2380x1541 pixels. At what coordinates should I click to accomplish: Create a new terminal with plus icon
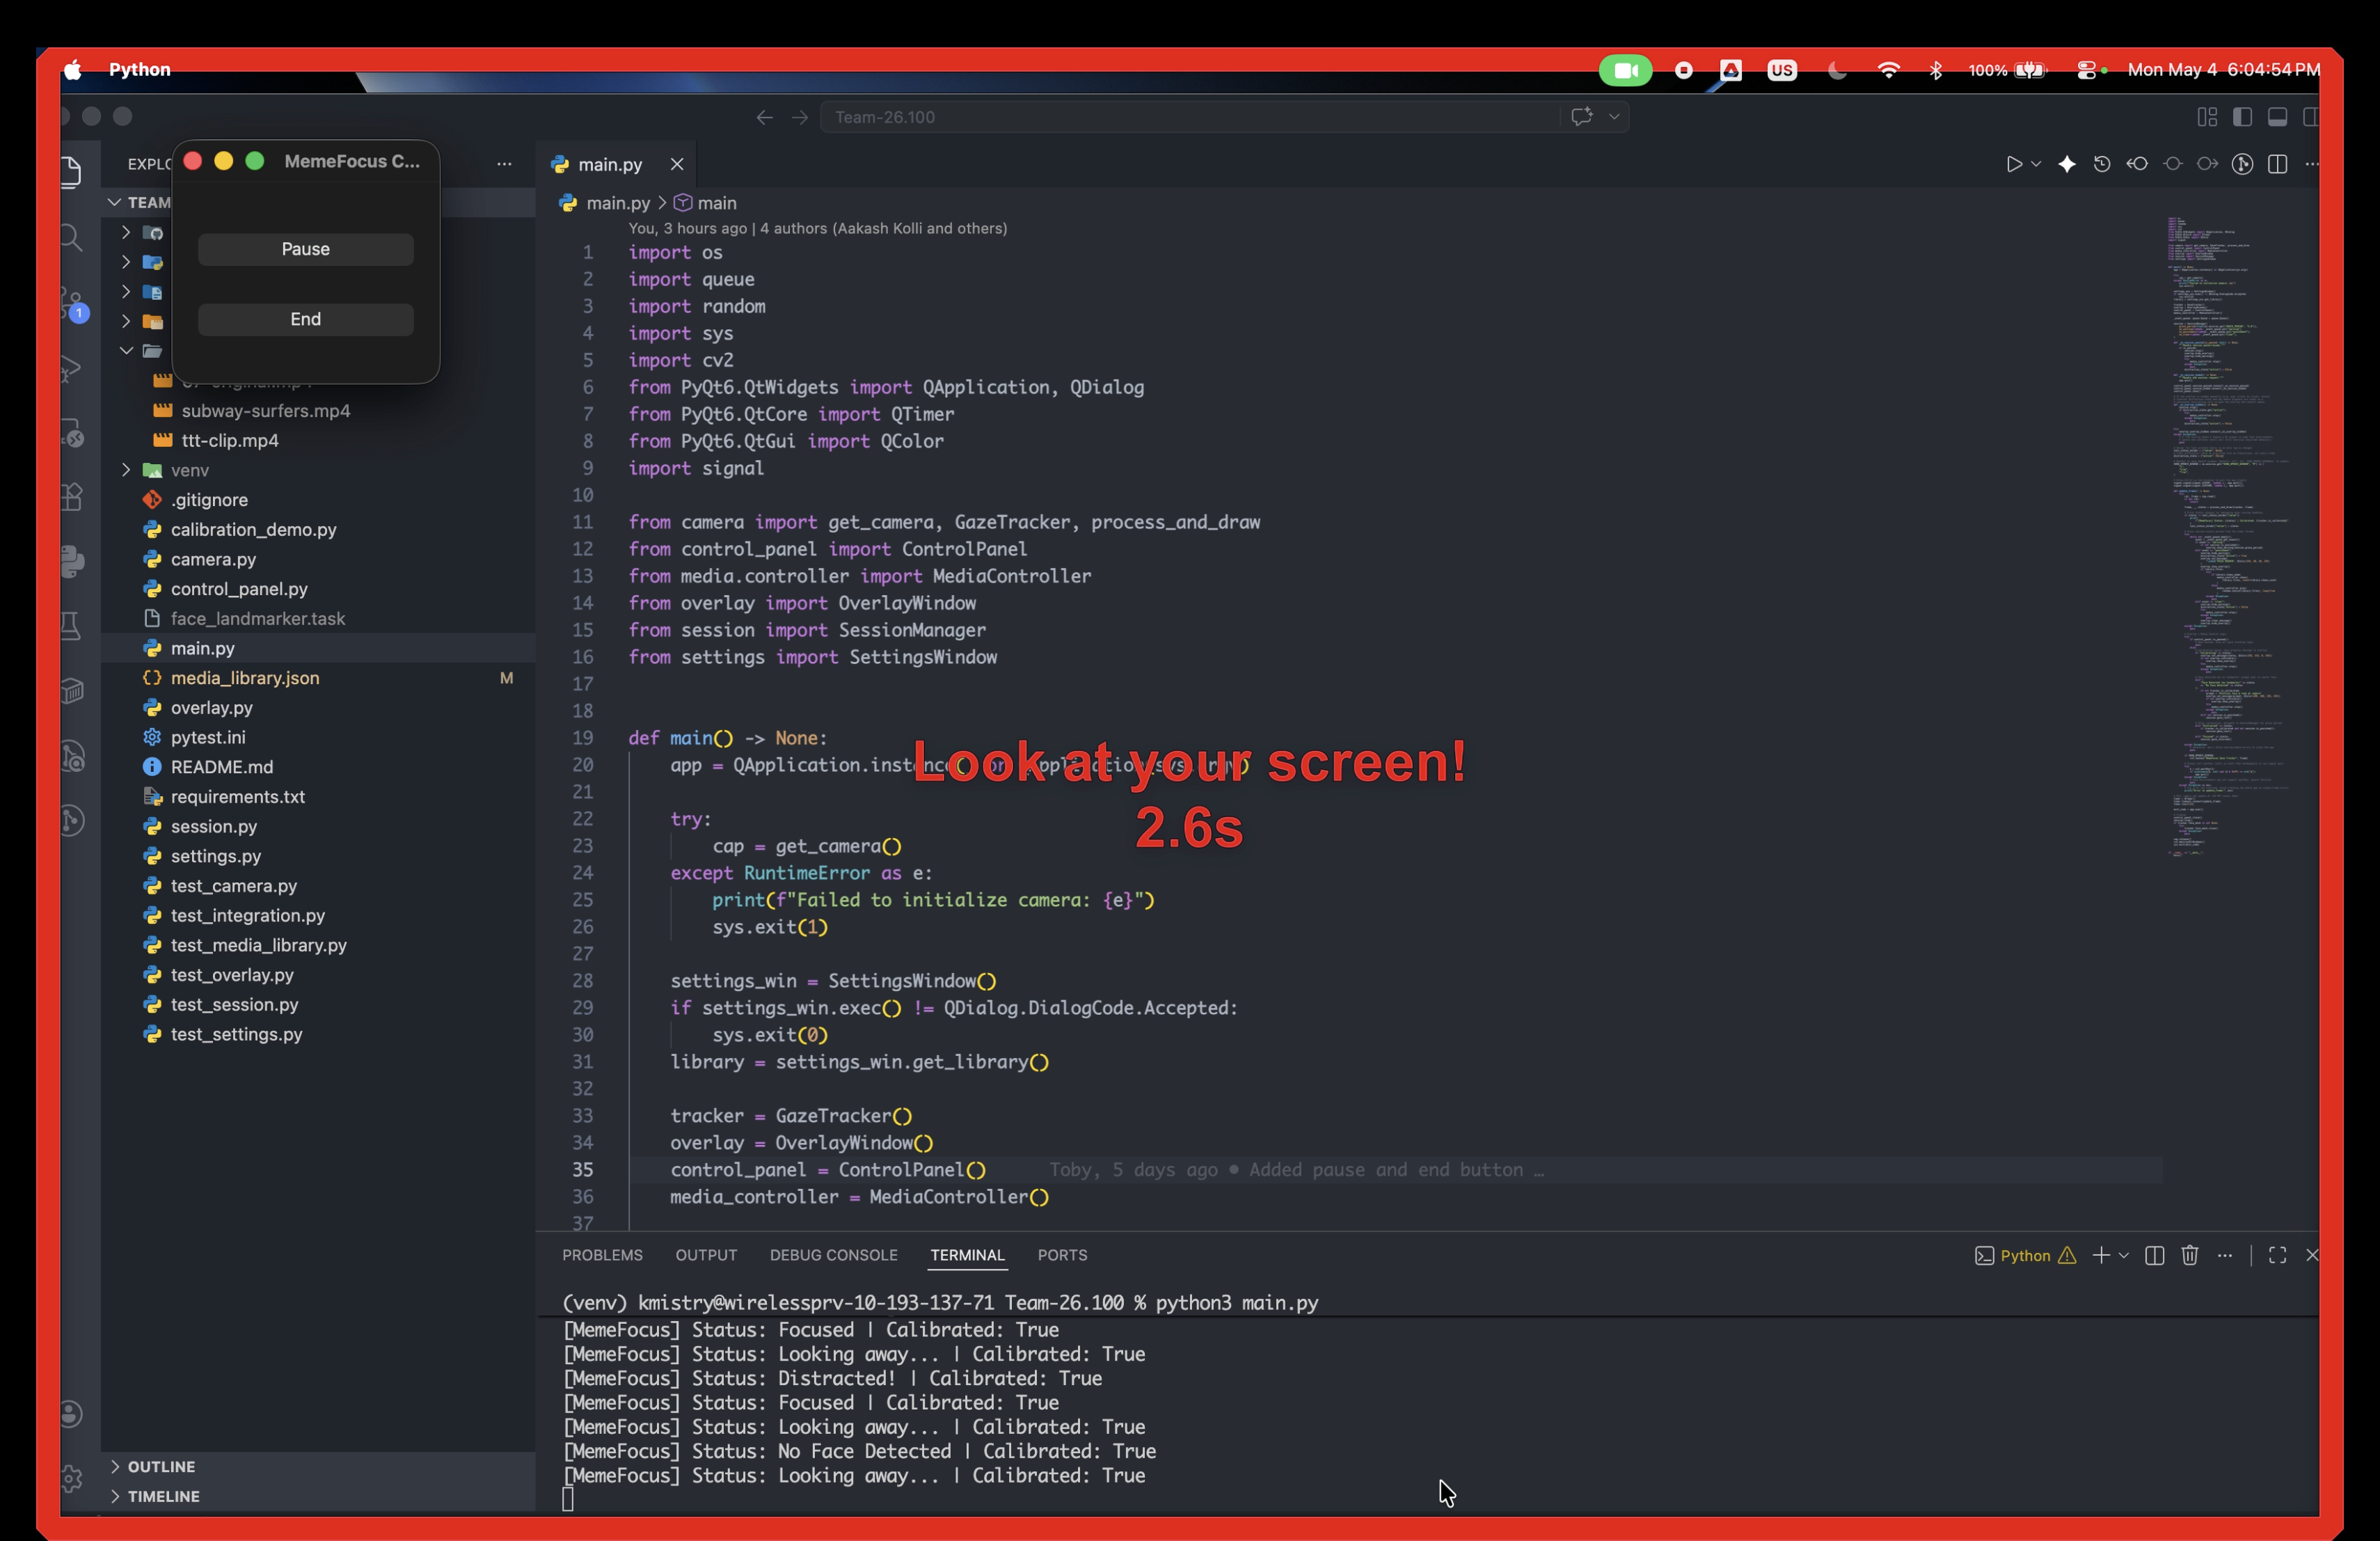point(2101,1256)
